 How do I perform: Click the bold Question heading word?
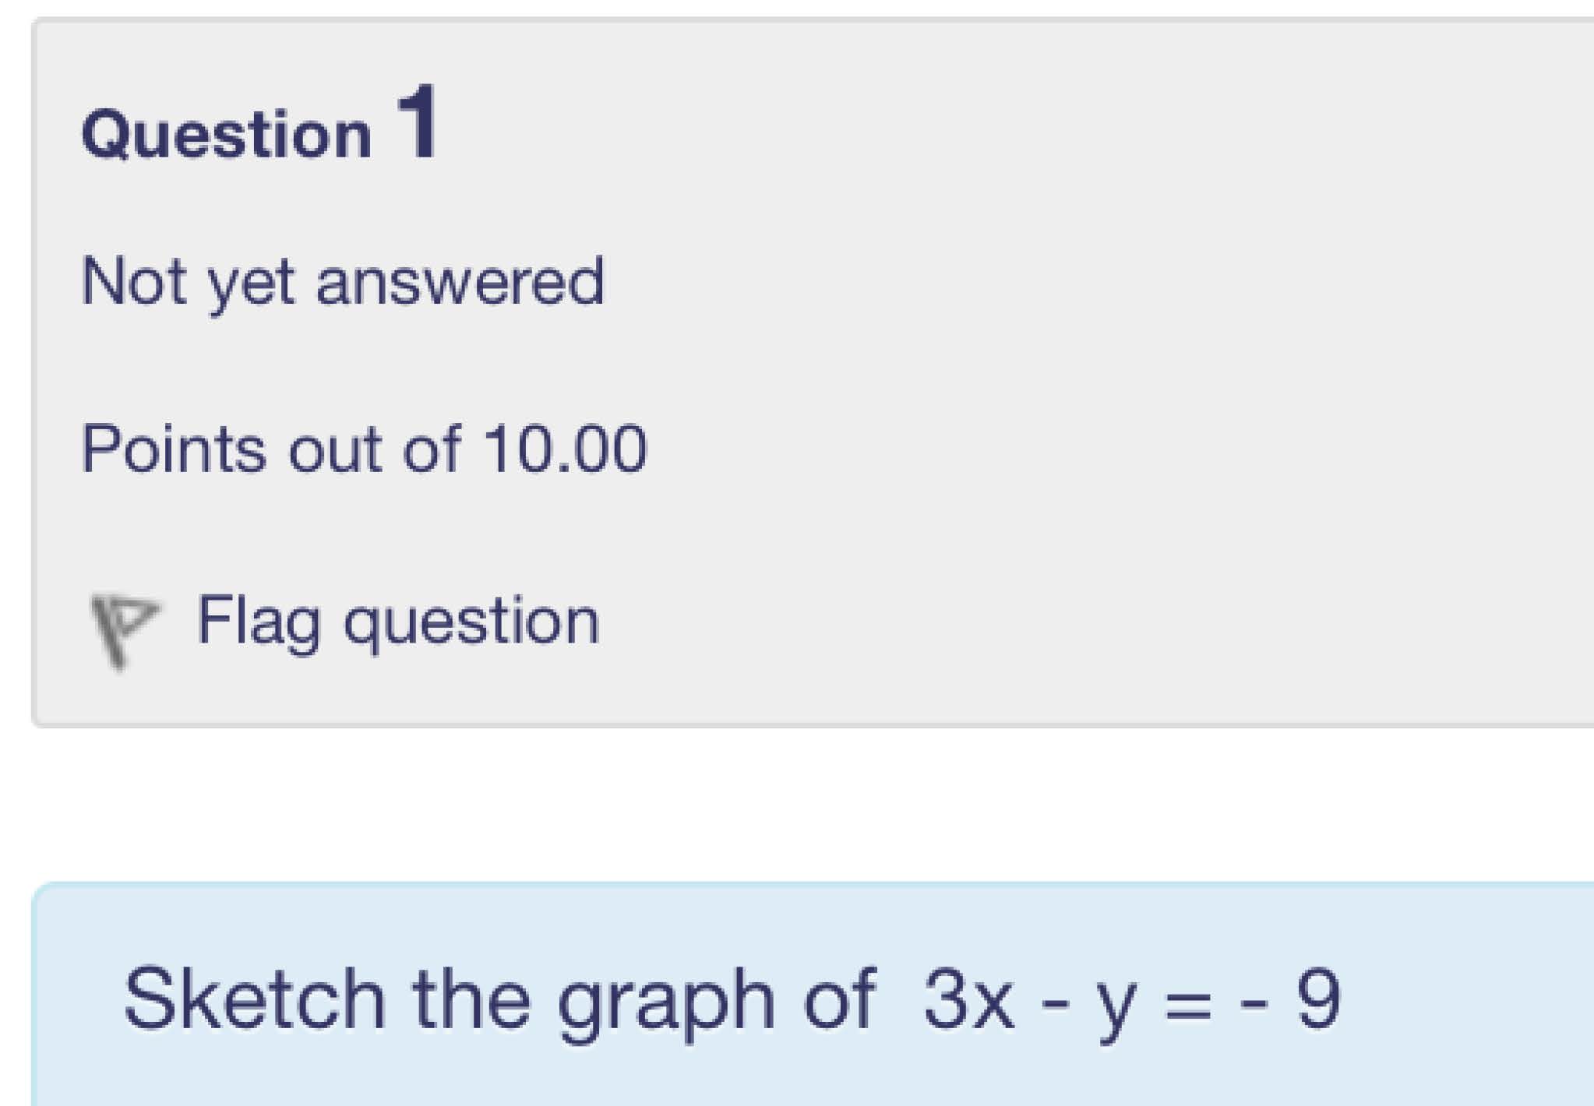(227, 136)
